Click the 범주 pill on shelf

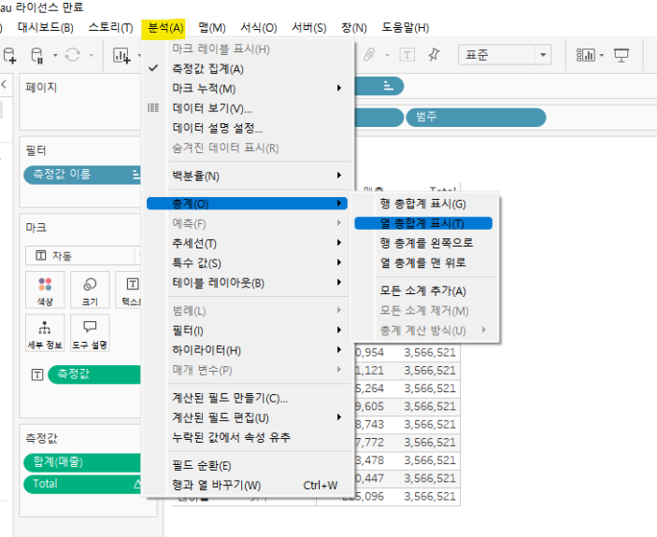click(476, 117)
